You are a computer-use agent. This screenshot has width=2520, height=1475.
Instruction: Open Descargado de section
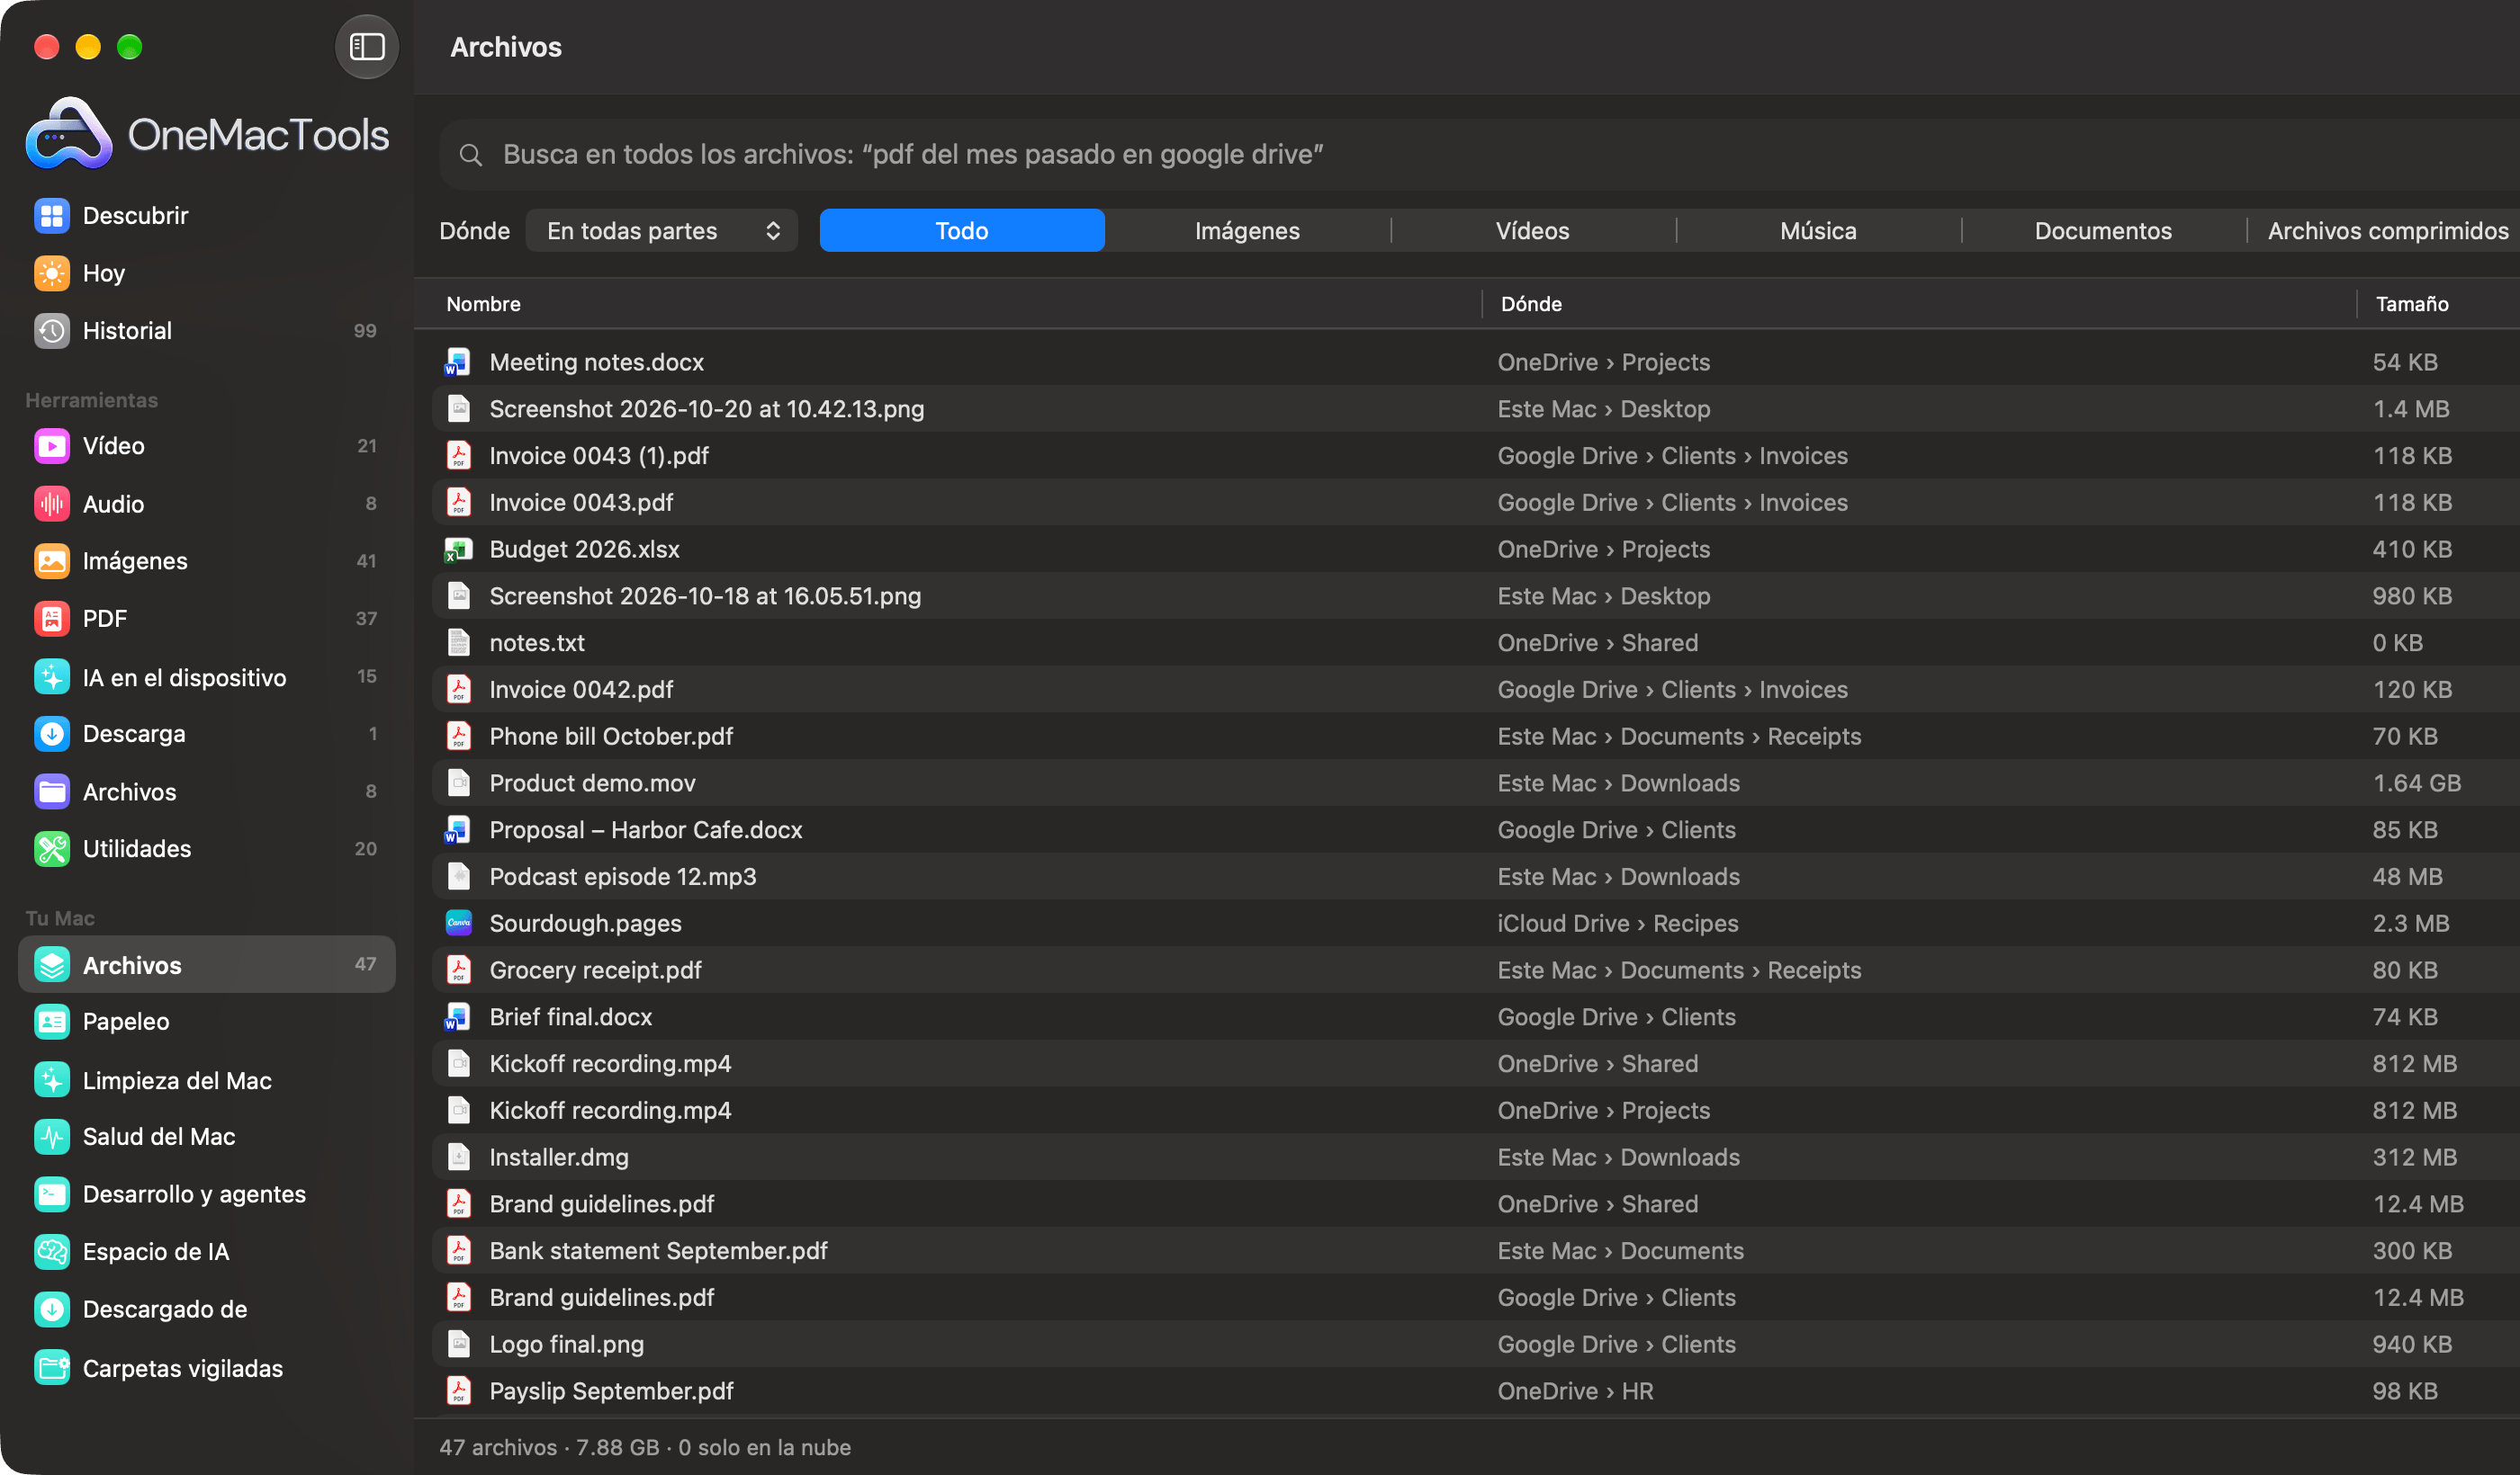coord(206,1310)
